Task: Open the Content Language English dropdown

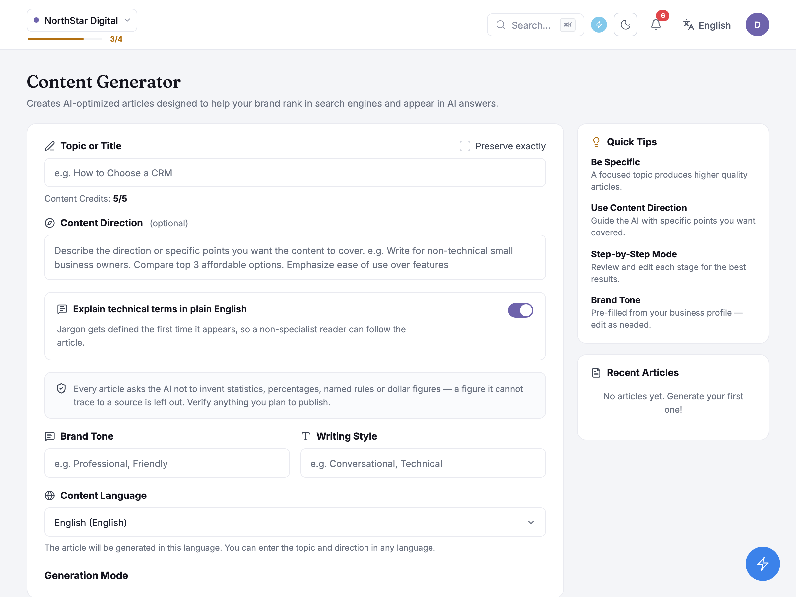Action: pyautogui.click(x=295, y=522)
